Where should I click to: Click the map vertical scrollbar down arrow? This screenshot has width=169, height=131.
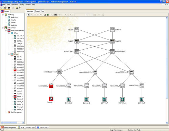pyautogui.click(x=167, y=123)
